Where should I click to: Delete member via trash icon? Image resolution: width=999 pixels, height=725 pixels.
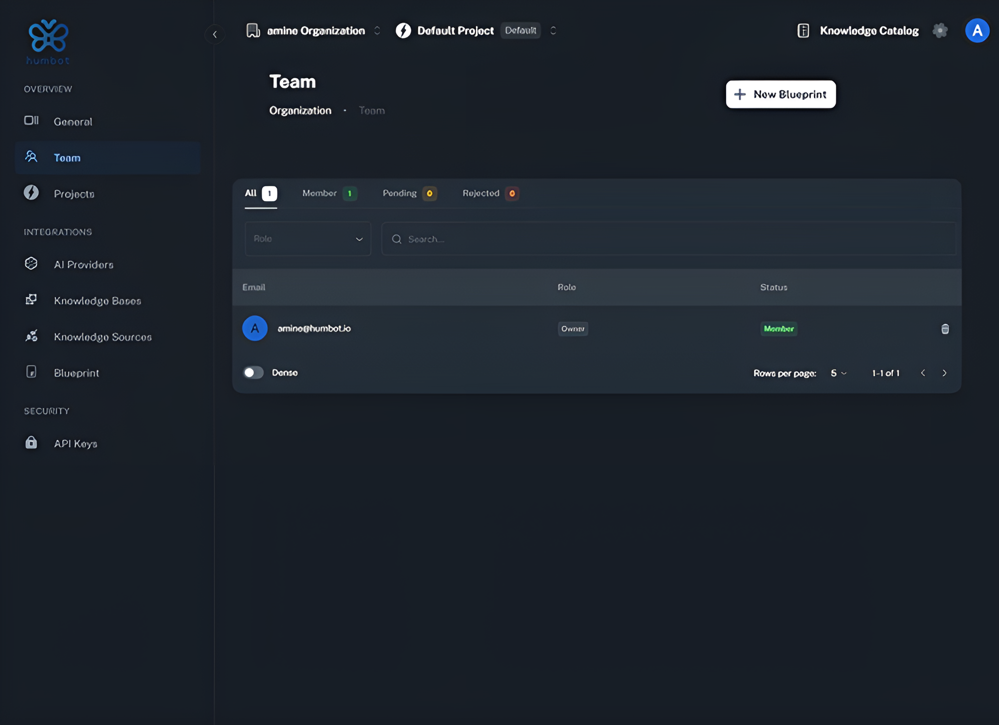[945, 329]
